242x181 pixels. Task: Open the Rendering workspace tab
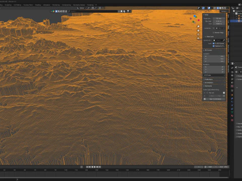point(56,5)
